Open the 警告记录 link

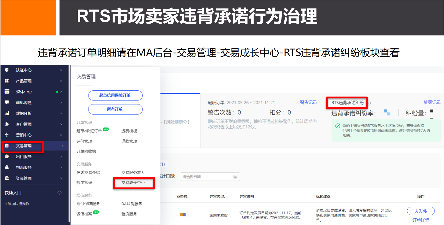pyautogui.click(x=308, y=102)
